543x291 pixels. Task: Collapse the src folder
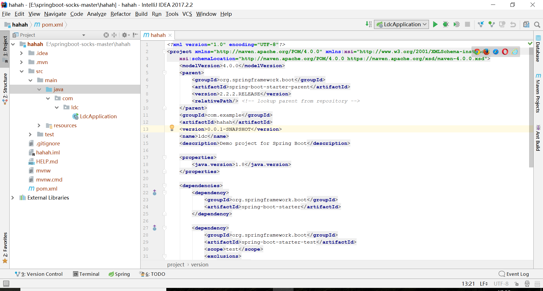21,71
